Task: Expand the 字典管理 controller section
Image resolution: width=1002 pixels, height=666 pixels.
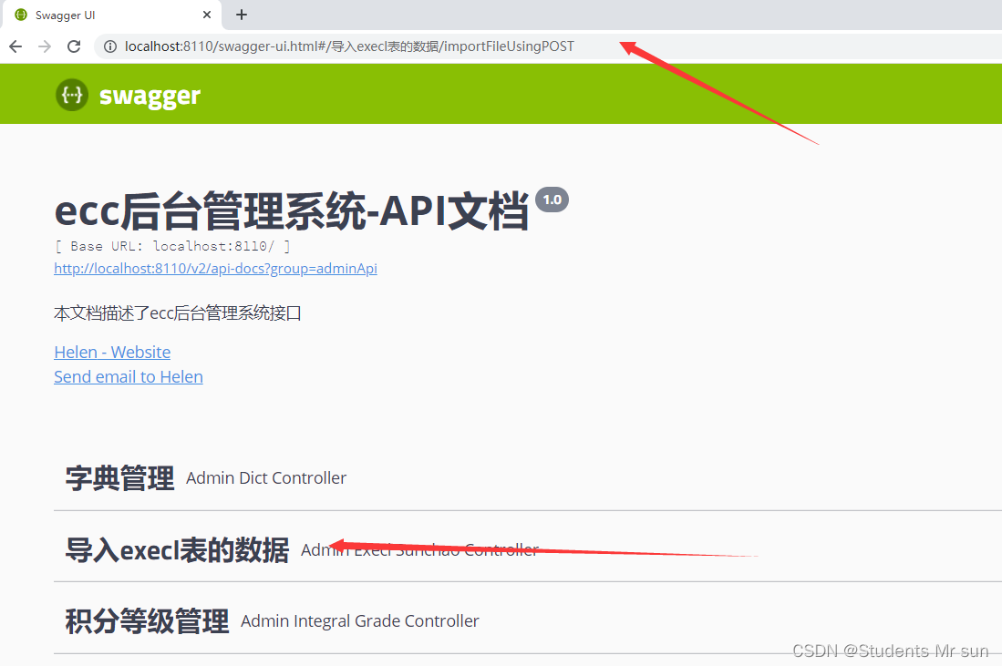Action: tap(119, 476)
